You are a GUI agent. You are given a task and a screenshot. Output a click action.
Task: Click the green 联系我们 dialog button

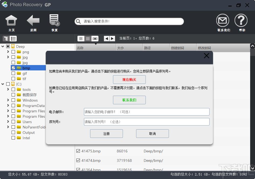(x=129, y=100)
